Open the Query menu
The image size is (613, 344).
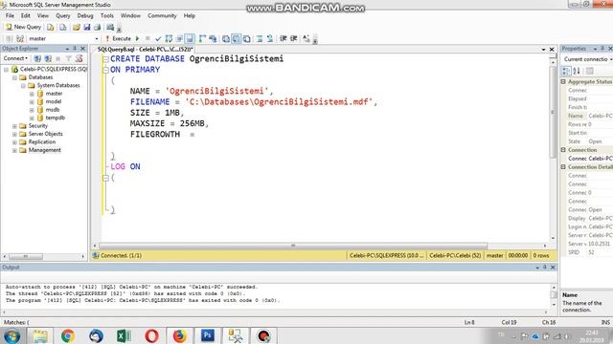tap(63, 15)
